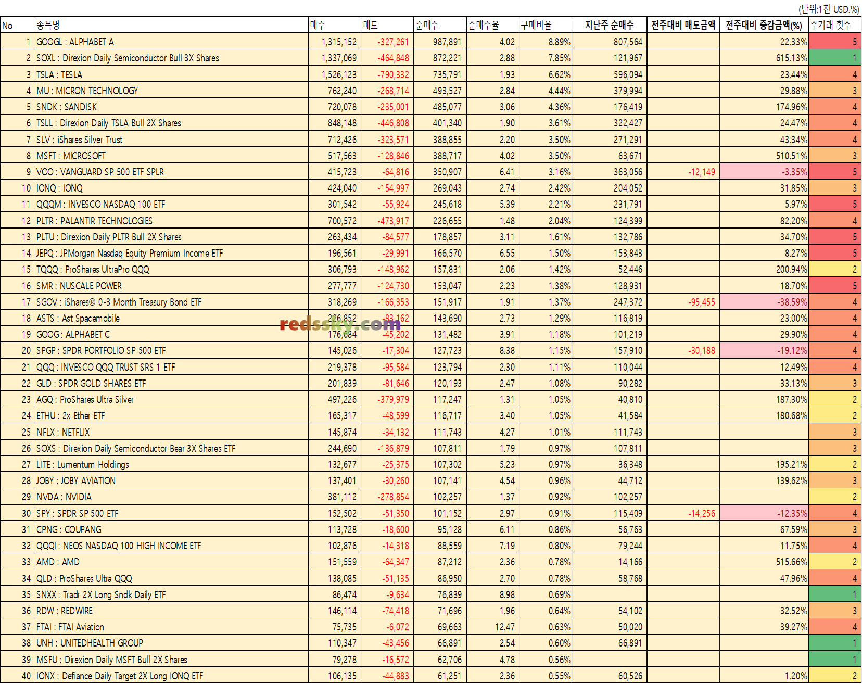
Task: Click the NFLX : NETFLIX cell
Action: point(172,432)
